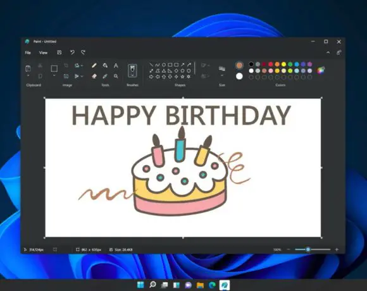Click the Resize image icon
367x291 pixels.
66,77
